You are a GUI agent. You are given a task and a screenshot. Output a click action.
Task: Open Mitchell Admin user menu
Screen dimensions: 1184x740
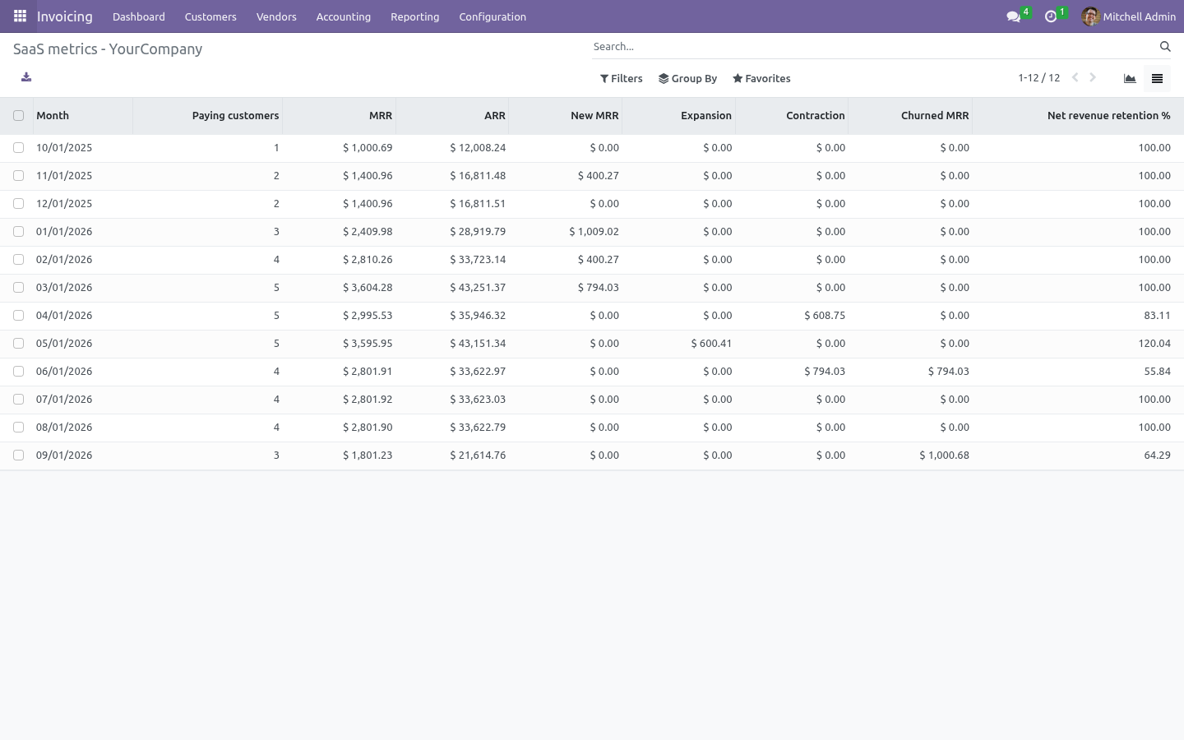pos(1129,16)
